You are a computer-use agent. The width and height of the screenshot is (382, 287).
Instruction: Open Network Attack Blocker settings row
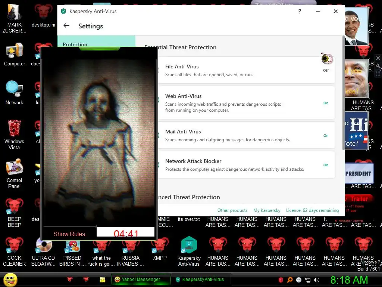(x=246, y=165)
